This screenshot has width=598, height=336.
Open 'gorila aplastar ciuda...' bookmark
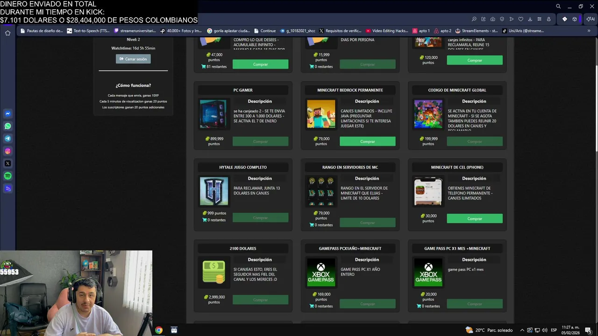(228, 31)
